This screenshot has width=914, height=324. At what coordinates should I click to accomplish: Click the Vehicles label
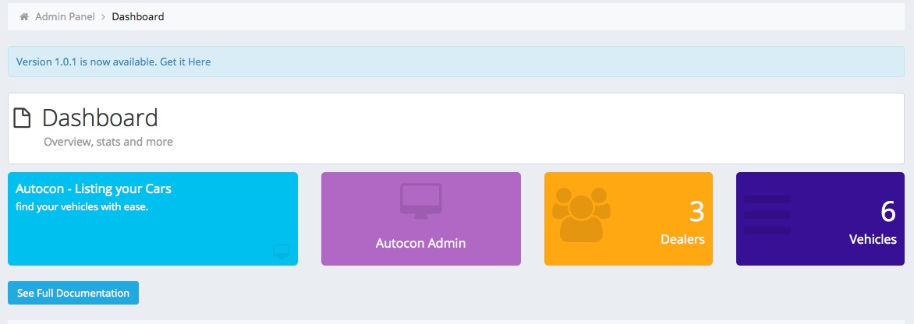click(x=873, y=239)
